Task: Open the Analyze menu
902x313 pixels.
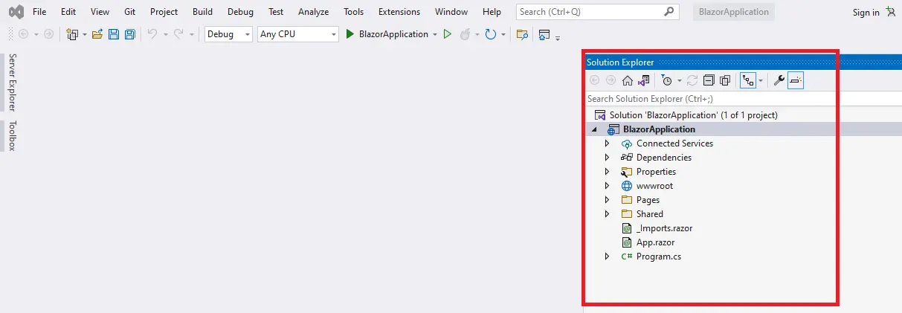Action: click(x=313, y=12)
